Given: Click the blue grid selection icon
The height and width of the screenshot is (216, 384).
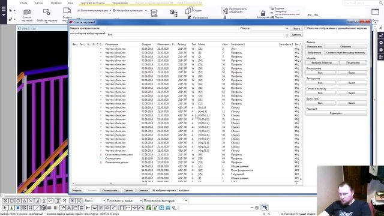Looking at the screenshot, I should click(x=161, y=208).
